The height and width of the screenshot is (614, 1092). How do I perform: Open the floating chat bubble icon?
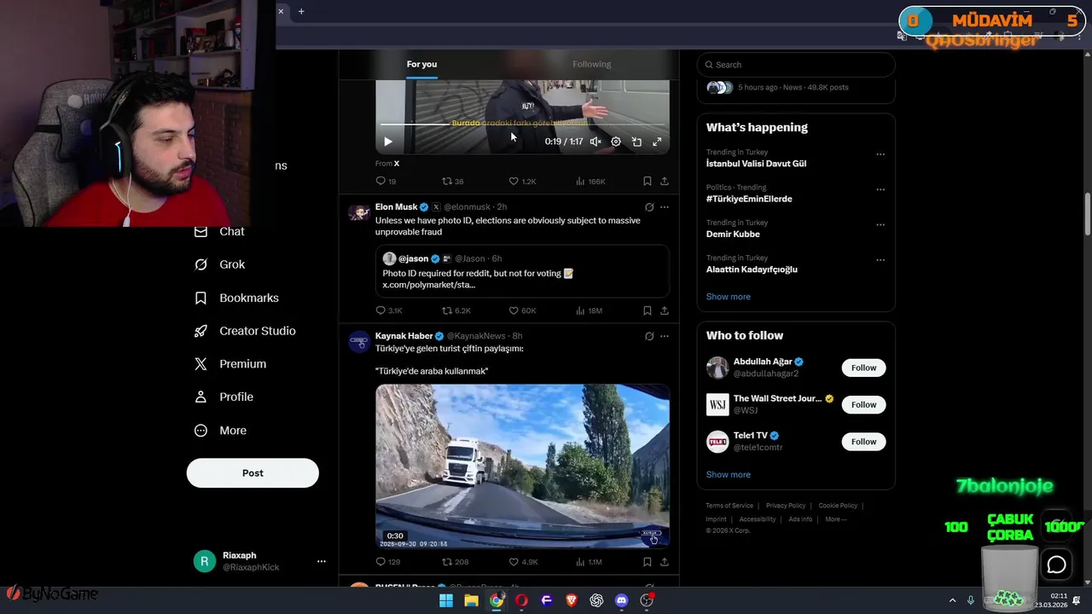point(1056,565)
